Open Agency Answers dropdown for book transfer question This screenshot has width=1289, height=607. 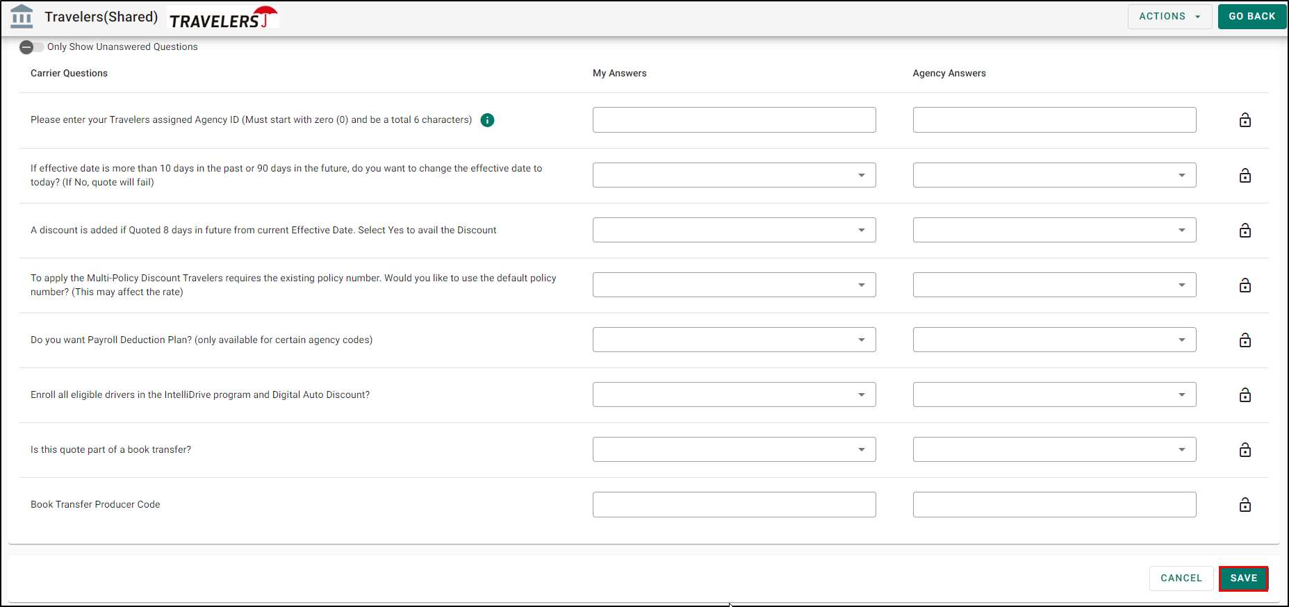[1054, 449]
